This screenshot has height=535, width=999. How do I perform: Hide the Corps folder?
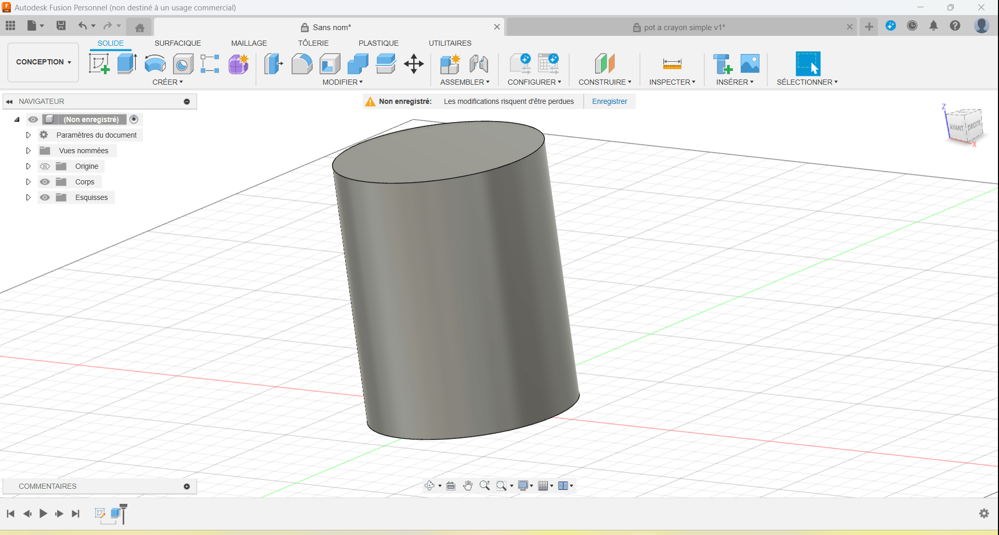(x=45, y=182)
